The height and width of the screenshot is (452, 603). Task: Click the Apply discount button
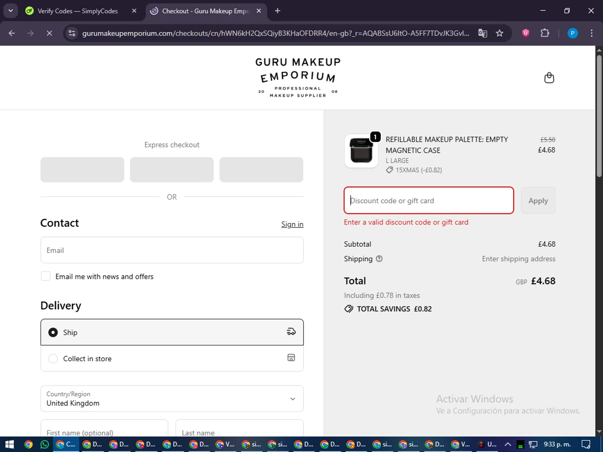click(538, 200)
